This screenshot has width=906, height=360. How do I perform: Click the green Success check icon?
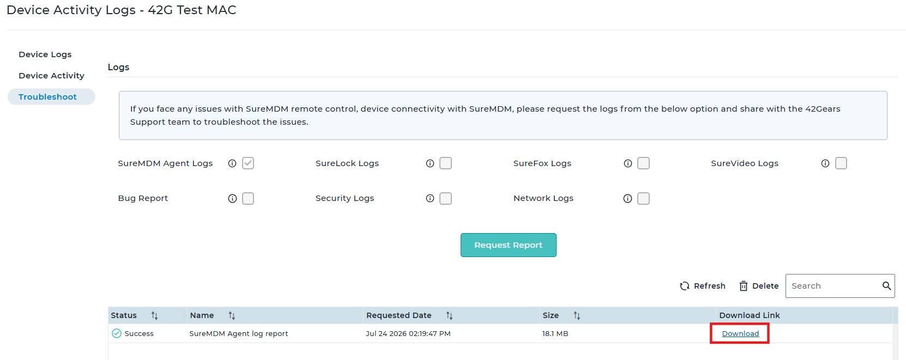(117, 333)
